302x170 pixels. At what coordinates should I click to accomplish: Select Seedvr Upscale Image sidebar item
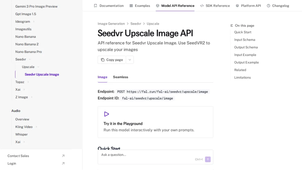coord(42,75)
